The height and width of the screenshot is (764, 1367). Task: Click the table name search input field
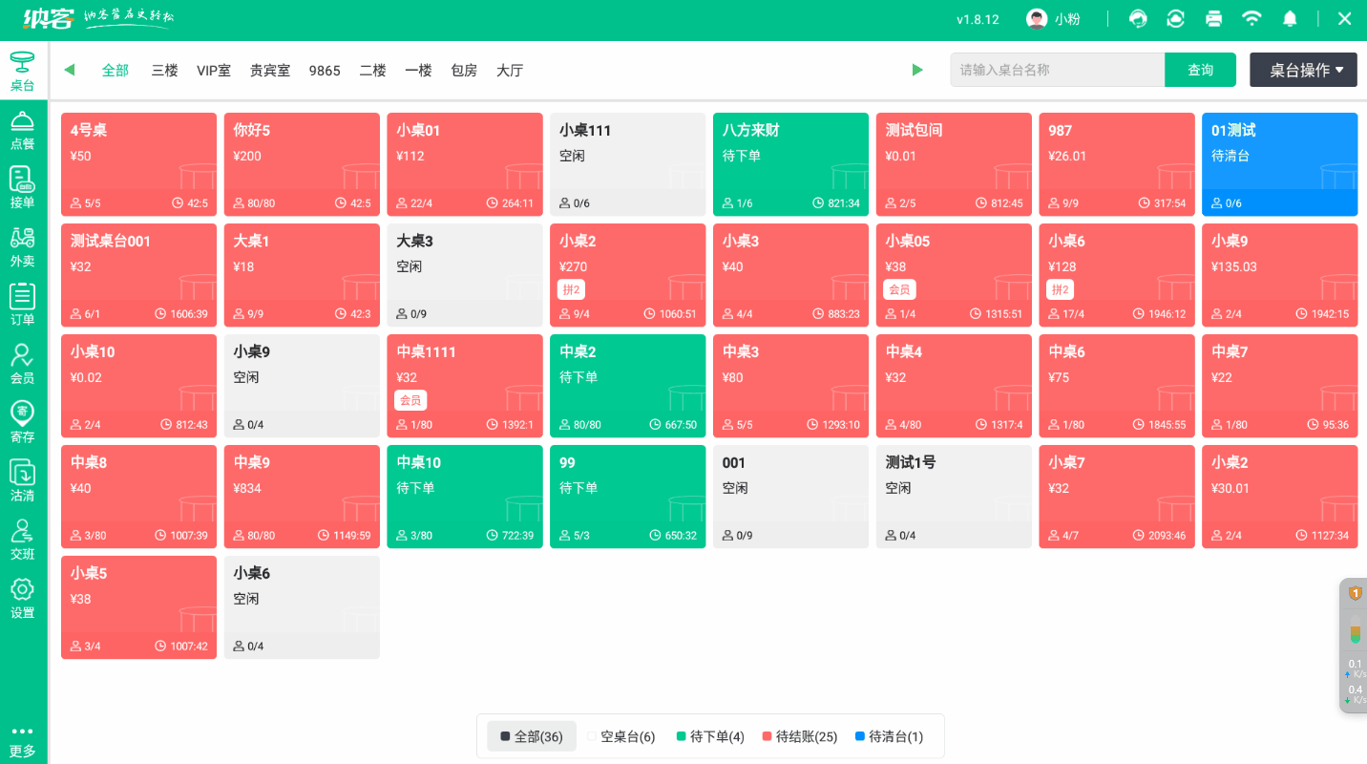tap(1057, 70)
